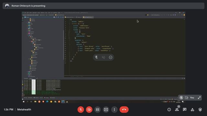
Task: Click the IDE search magnifier in toolbar
Action: pyautogui.click(x=182, y=15)
